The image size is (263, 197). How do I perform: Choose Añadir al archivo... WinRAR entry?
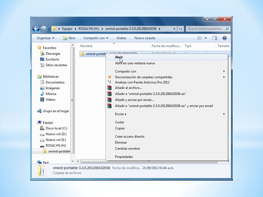point(167,88)
